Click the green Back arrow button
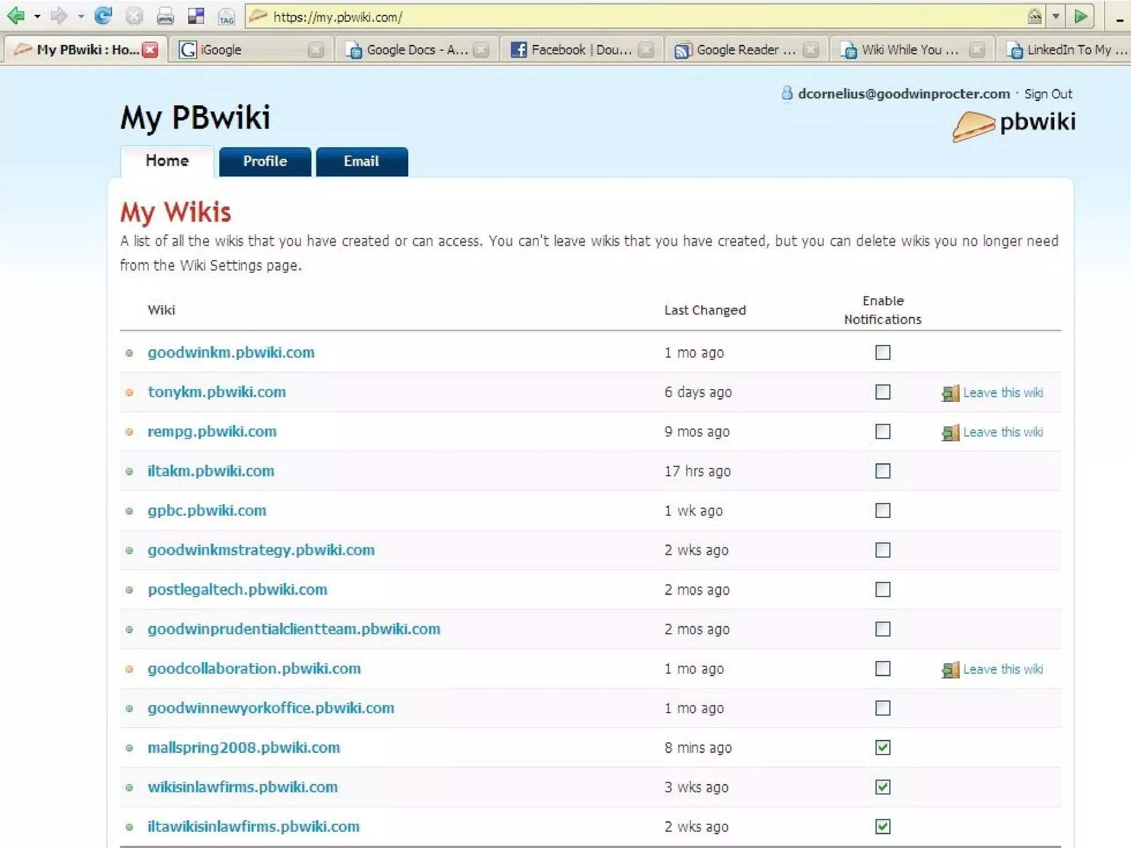 tap(16, 16)
